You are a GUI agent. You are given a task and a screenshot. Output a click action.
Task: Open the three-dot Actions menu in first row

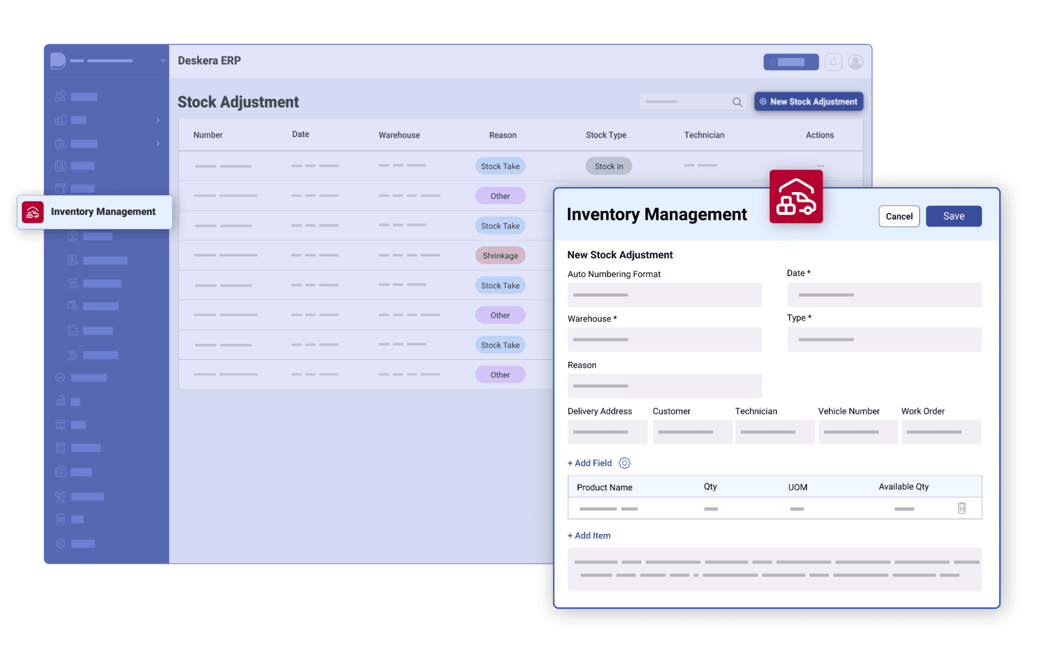tap(820, 166)
